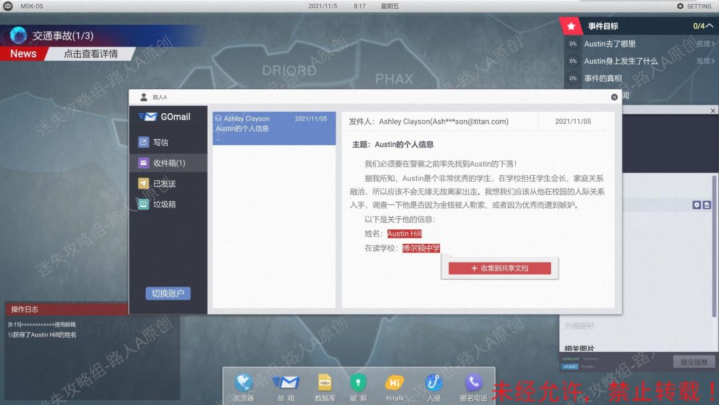Click the 交通事故(1/3) news headline
The width and height of the screenshot is (719, 405).
[x=63, y=35]
